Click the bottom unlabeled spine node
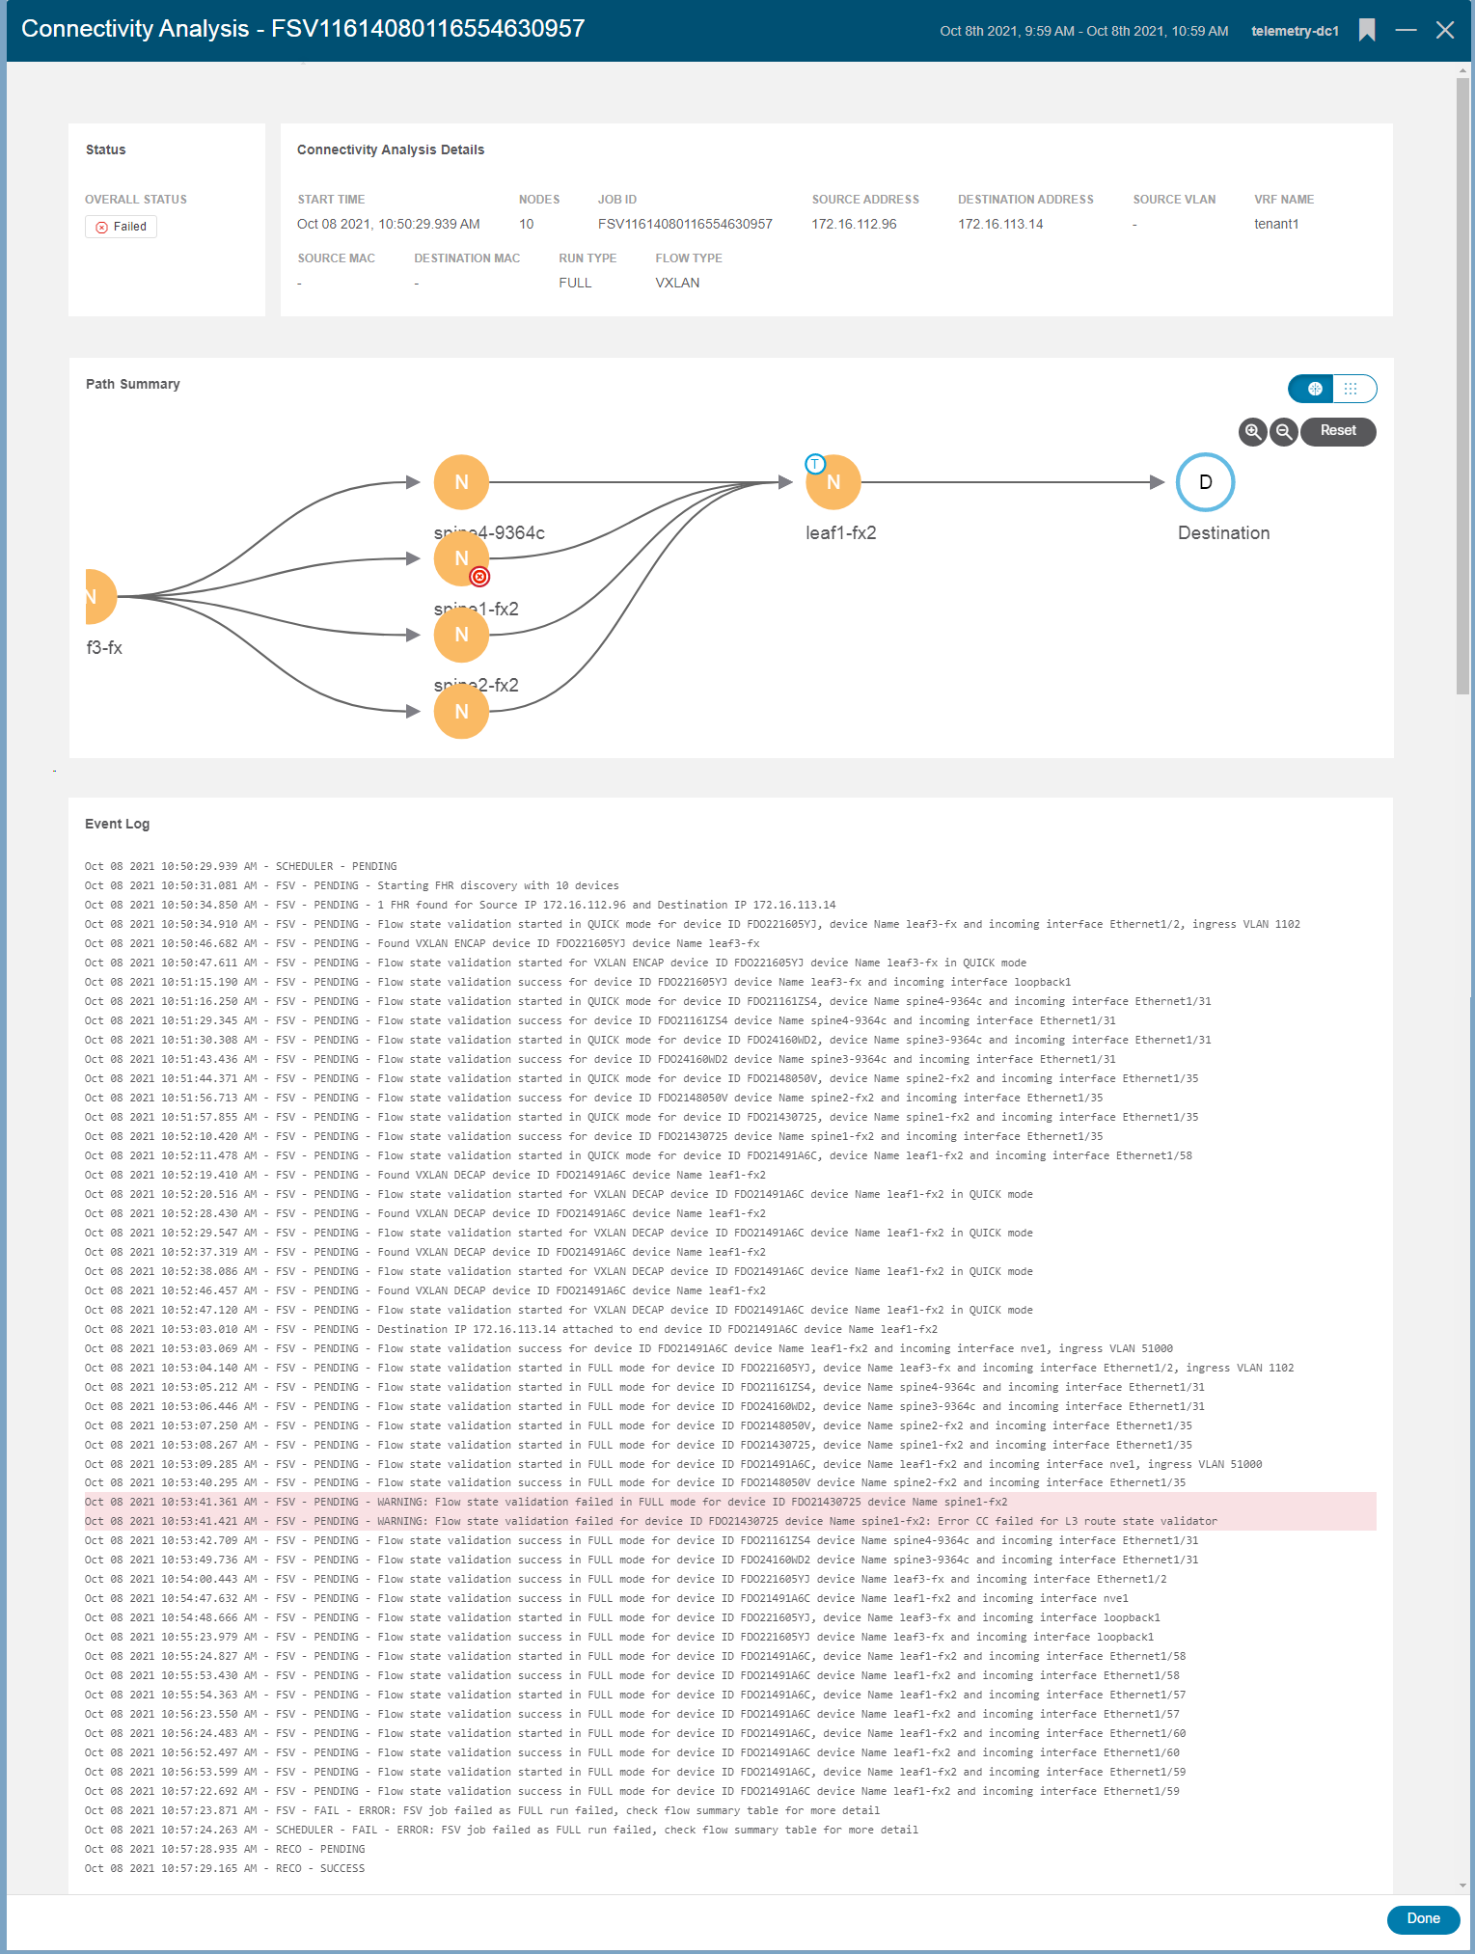This screenshot has width=1475, height=1954. tap(461, 712)
